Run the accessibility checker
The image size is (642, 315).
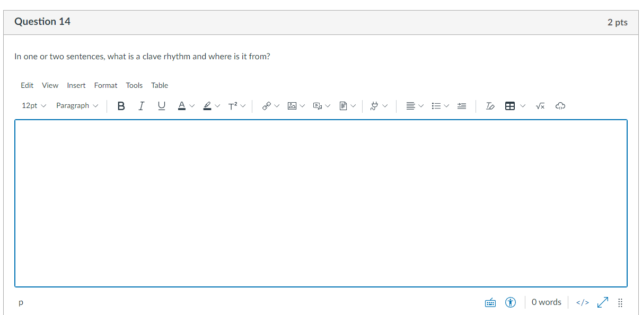[510, 302]
